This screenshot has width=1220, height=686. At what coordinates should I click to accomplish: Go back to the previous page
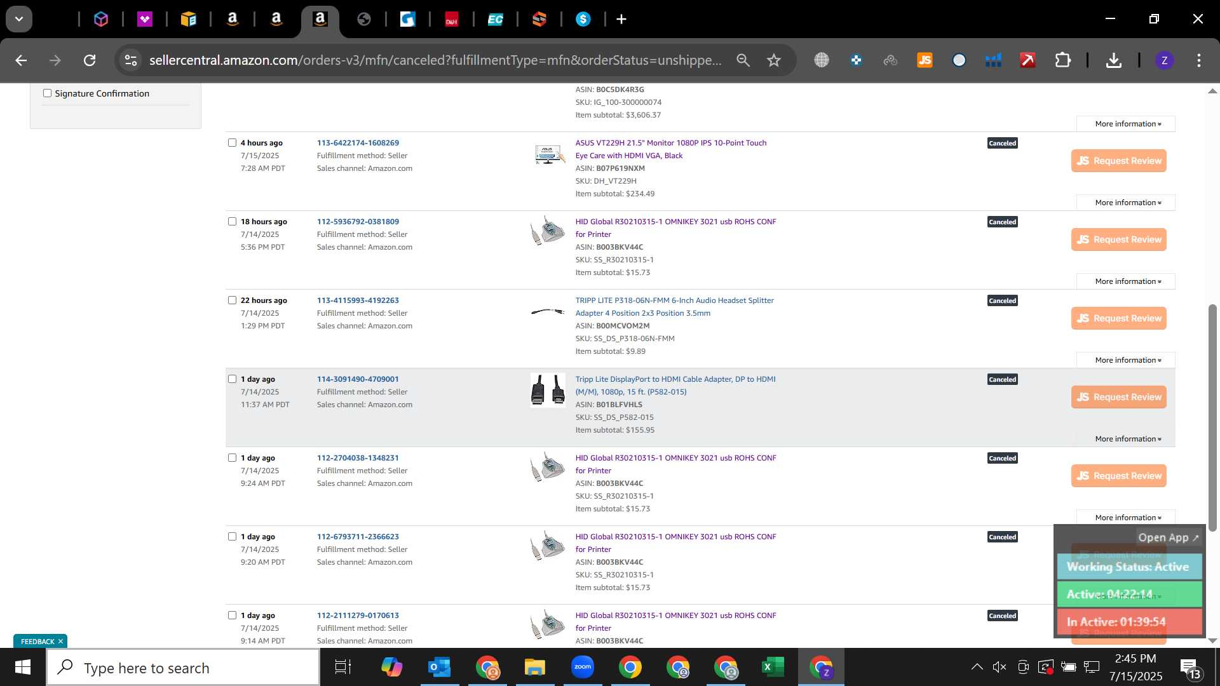click(x=21, y=60)
